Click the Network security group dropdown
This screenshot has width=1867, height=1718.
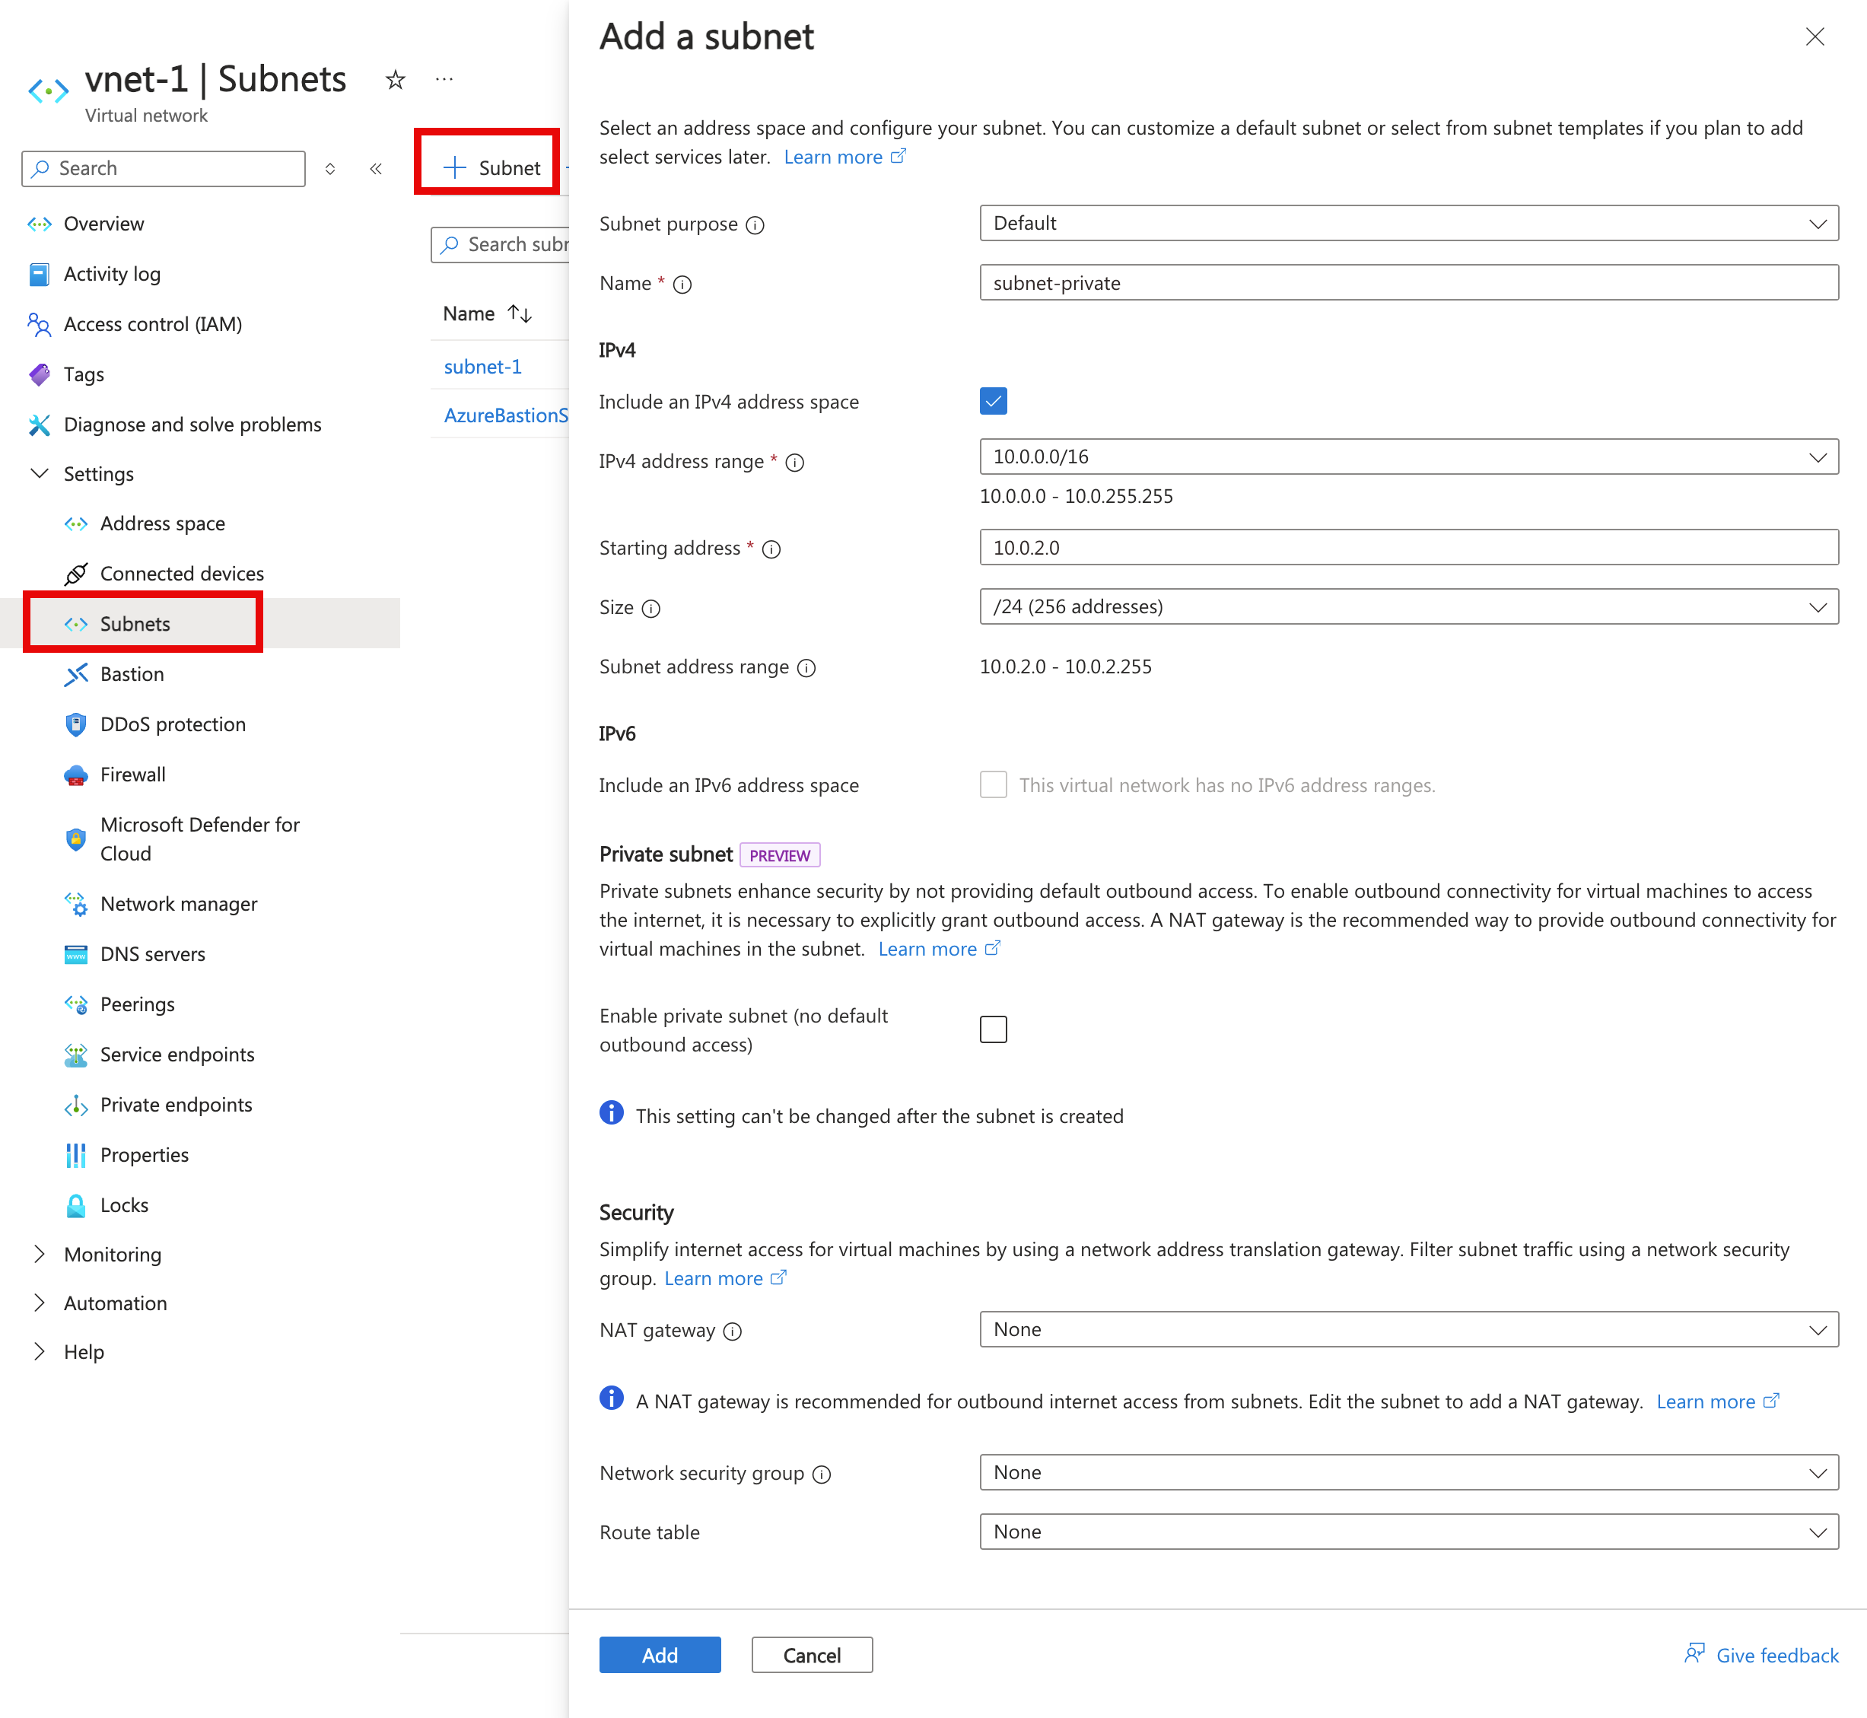click(1407, 1472)
